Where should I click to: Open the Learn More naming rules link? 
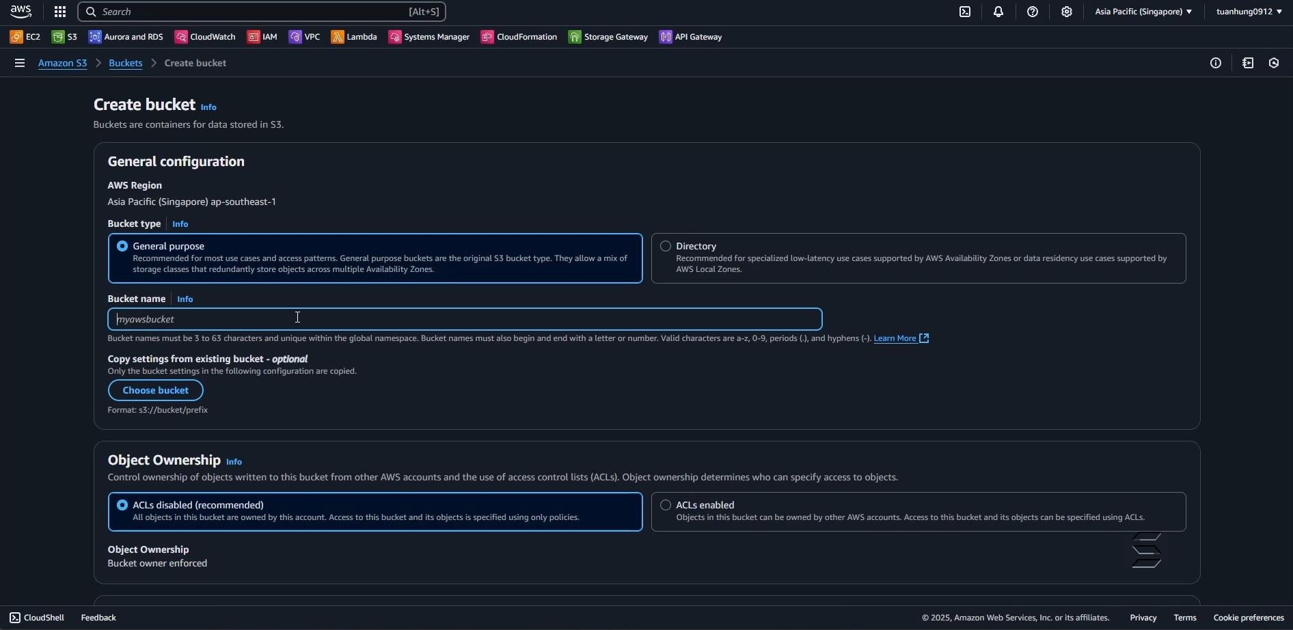[901, 338]
